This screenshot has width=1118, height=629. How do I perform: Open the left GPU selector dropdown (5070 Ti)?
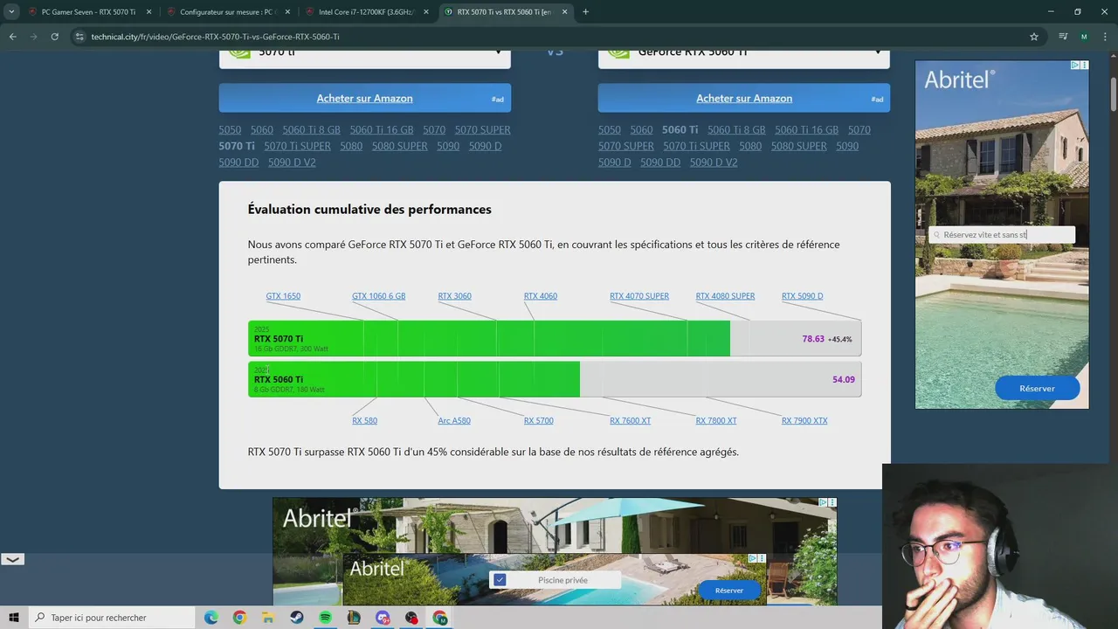(x=364, y=57)
